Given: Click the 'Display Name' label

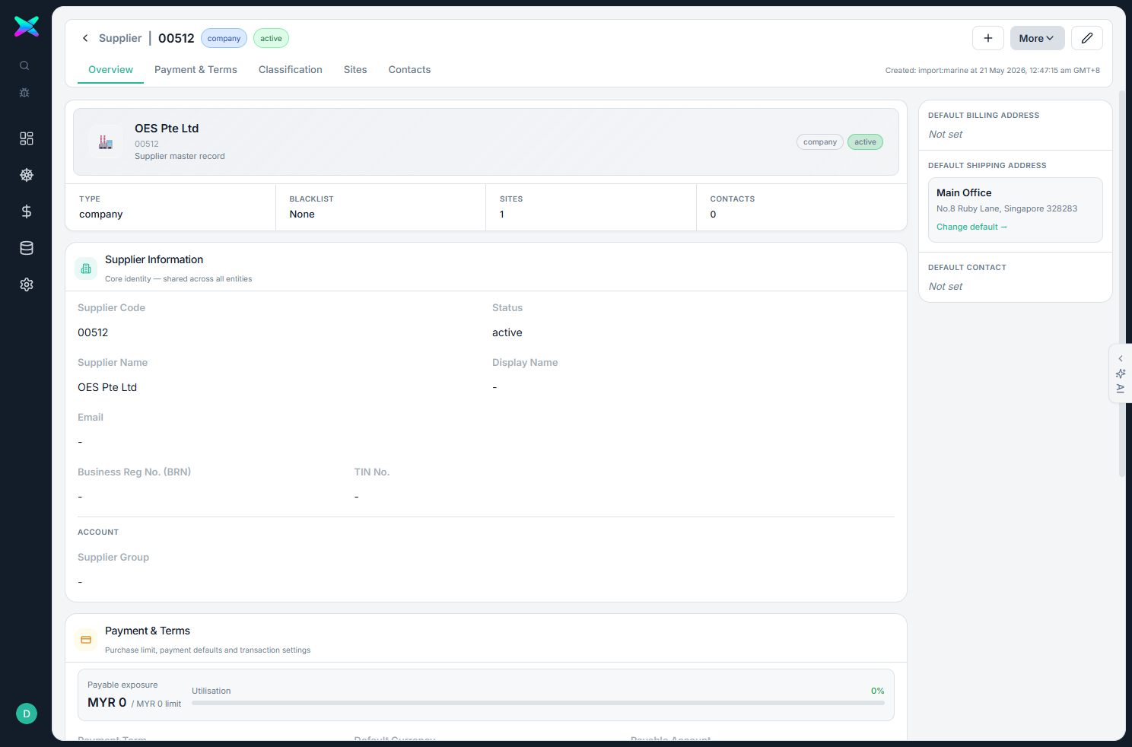Looking at the screenshot, I should [525, 362].
